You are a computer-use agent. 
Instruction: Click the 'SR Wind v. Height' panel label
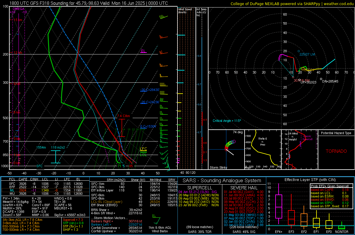(292, 137)
